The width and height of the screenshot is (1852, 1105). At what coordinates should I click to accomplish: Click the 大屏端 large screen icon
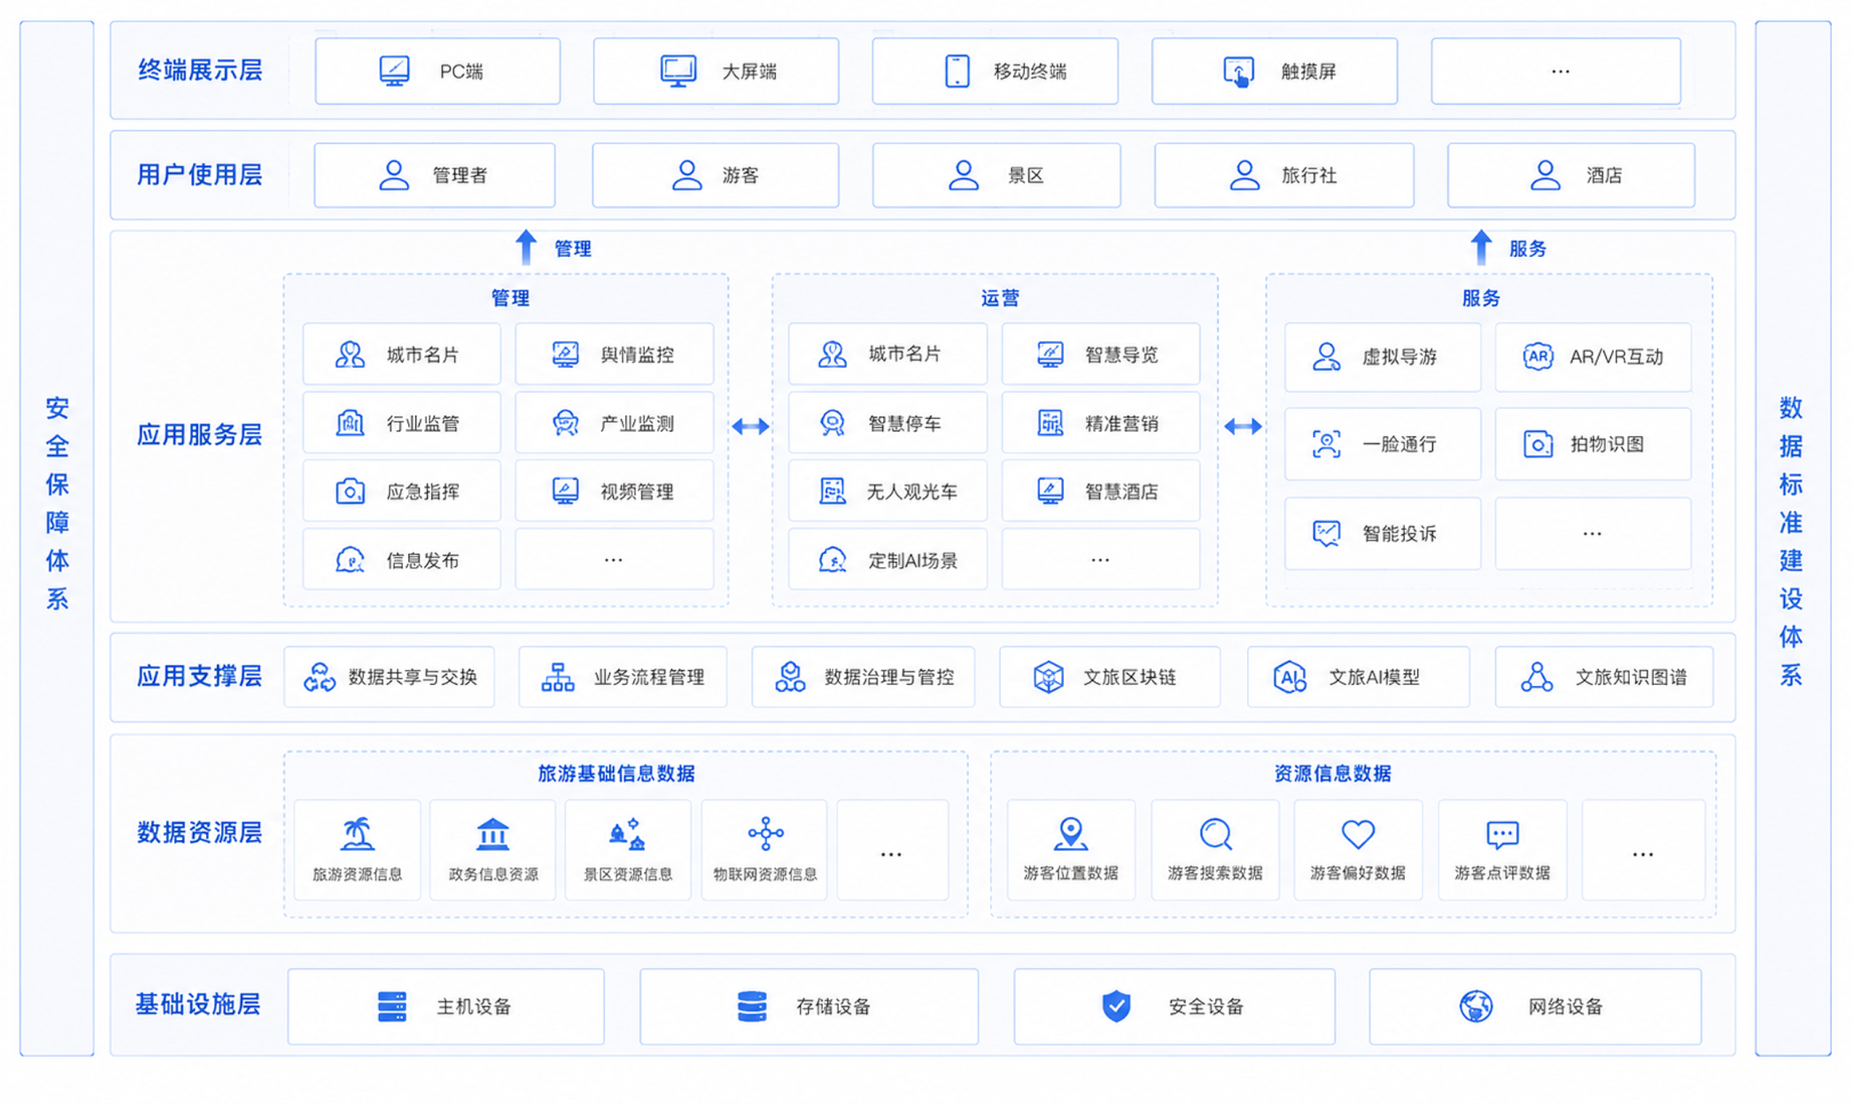[x=678, y=71]
